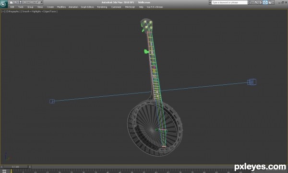Expand the InfoCenter search field arrow

pos(210,2)
